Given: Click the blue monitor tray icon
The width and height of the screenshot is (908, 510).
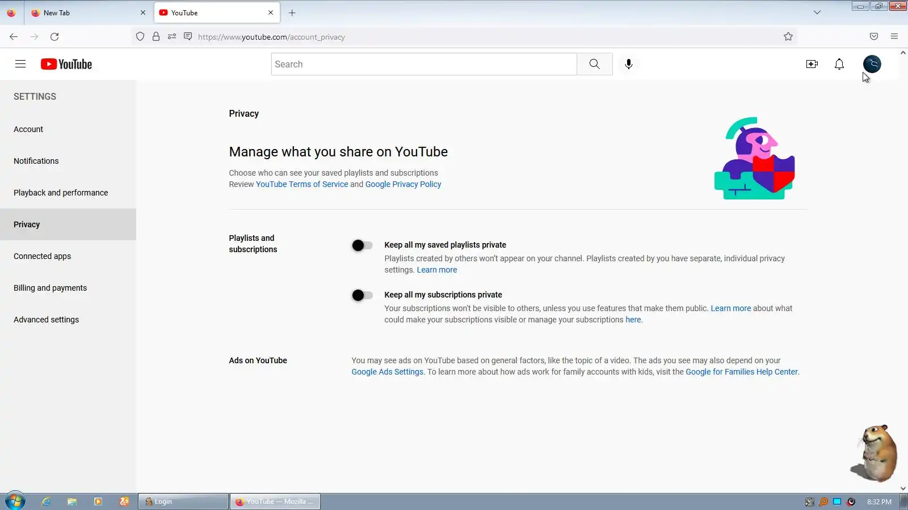Looking at the screenshot, I should coord(837,502).
